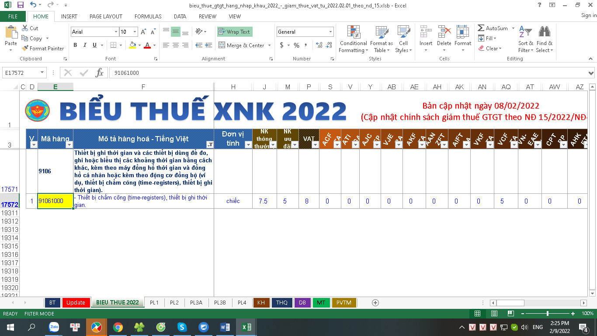Click the Conditional Formatting icon
The width and height of the screenshot is (597, 336).
353,32
